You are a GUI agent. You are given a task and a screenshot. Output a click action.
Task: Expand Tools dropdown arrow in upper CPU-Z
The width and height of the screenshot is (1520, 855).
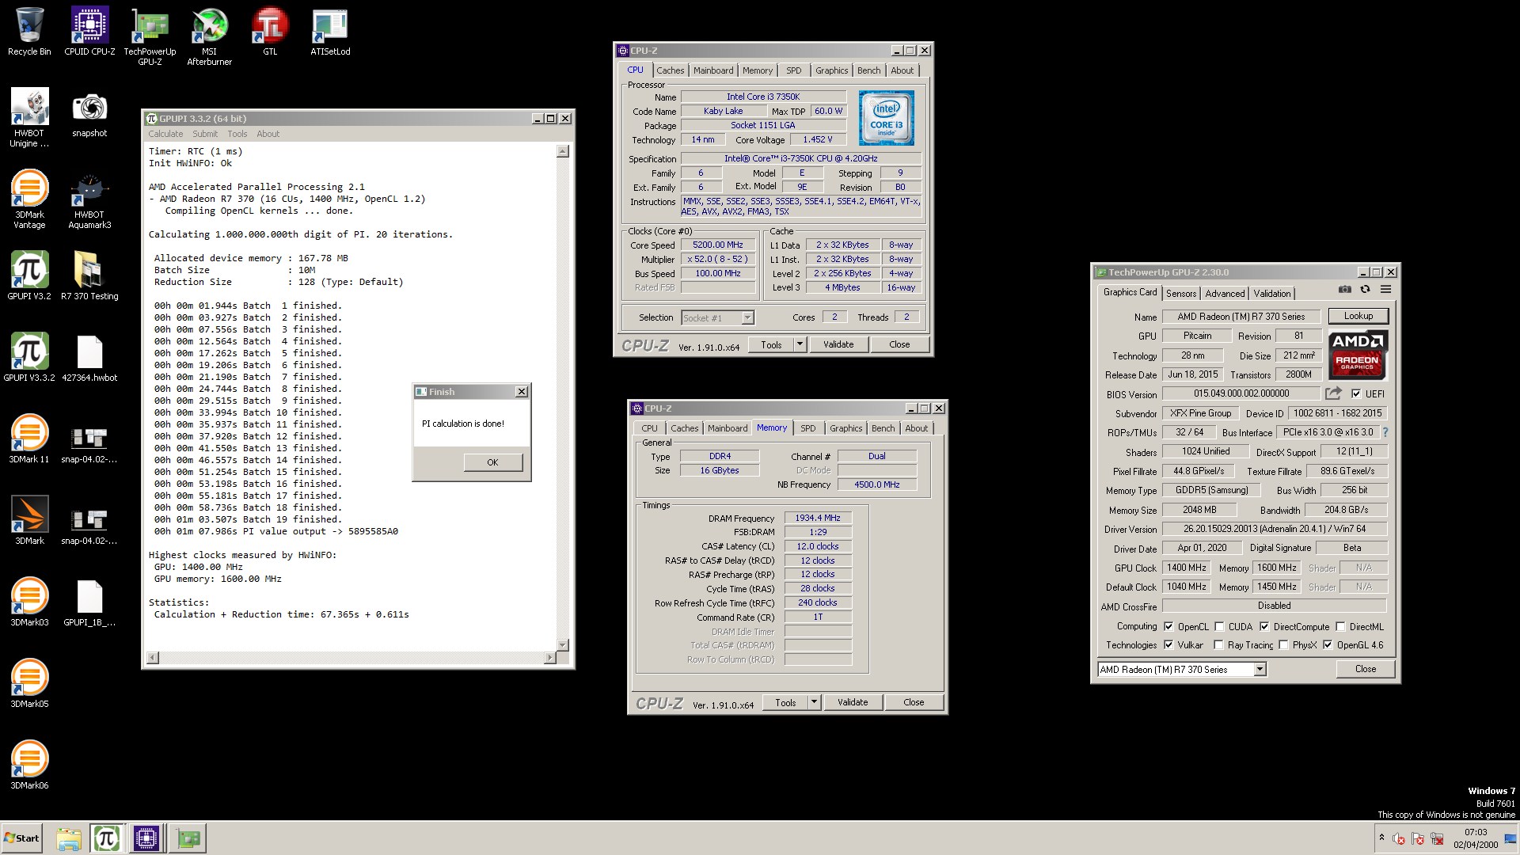point(800,344)
